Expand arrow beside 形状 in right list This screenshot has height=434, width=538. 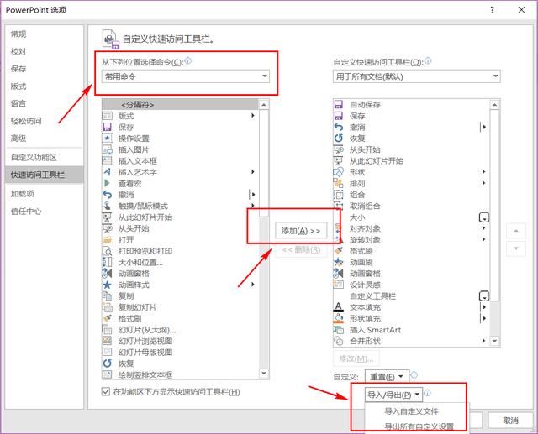point(484,171)
